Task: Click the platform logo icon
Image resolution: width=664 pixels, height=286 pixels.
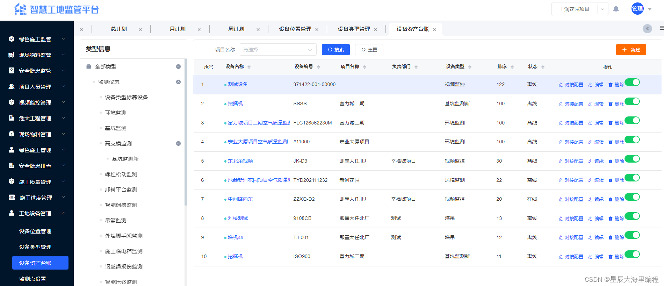Action: [20, 9]
